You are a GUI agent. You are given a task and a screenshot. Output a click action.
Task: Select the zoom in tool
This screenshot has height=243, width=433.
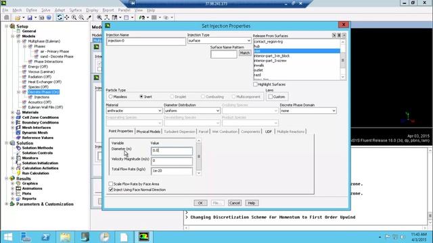pos(74,18)
